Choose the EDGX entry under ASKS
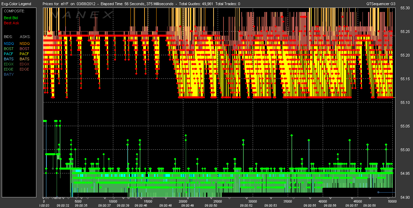413x208 pixels. [25, 64]
